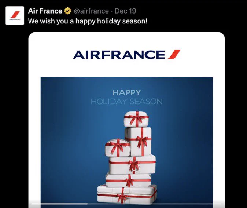Open the Air France display name link
247x208 pixels.
(45, 11)
